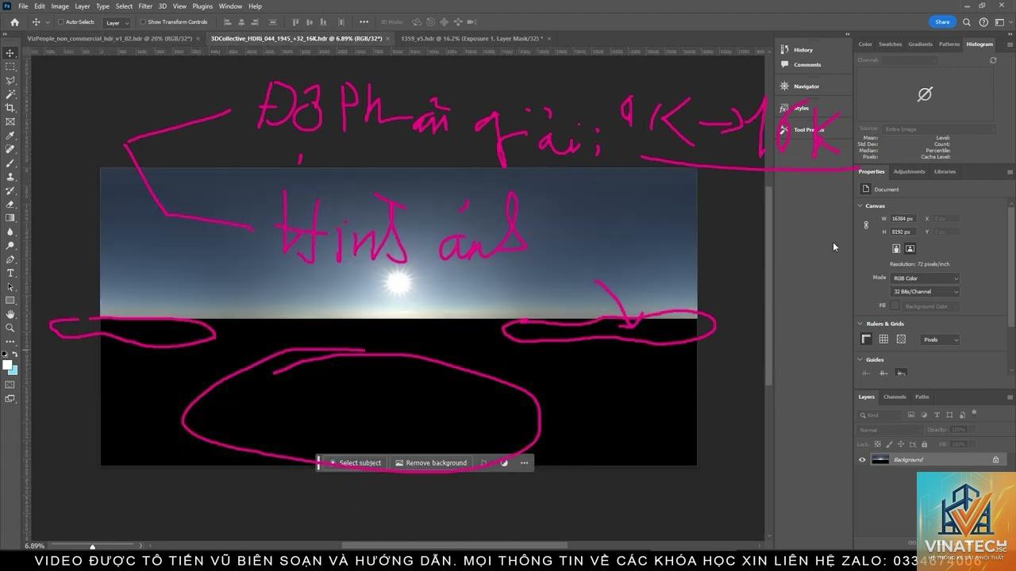Select the Frame tool

tap(10, 121)
